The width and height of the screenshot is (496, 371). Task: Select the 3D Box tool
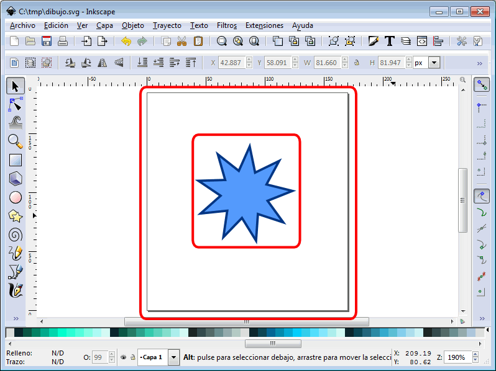[15, 179]
